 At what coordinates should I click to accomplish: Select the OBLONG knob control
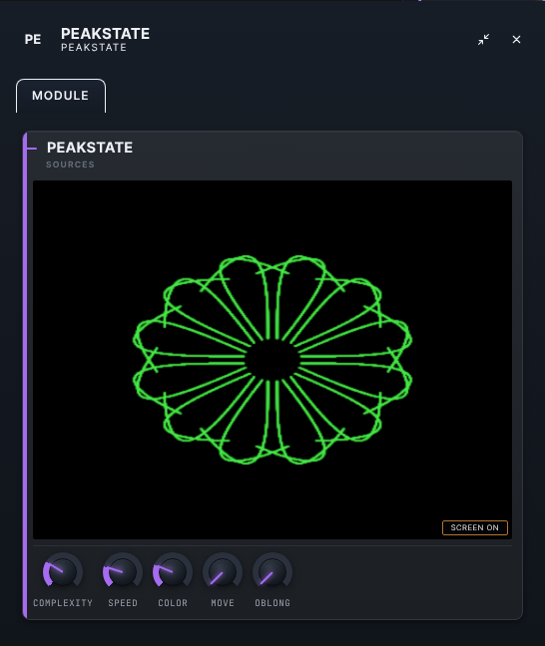272,572
